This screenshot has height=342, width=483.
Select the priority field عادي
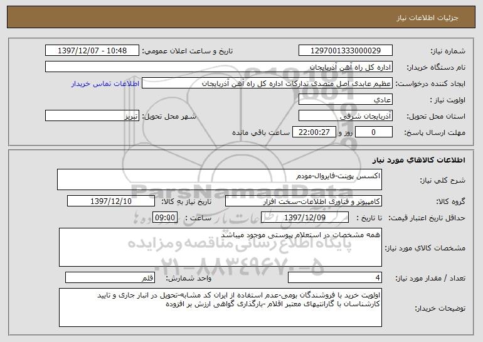345,100
